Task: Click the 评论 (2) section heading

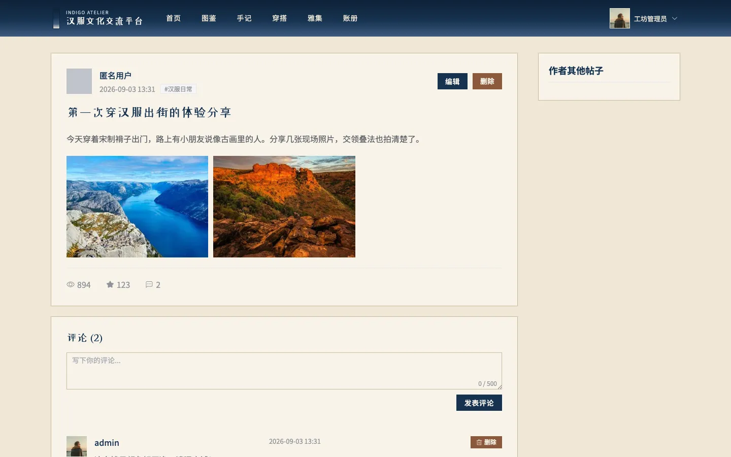Action: [85, 338]
